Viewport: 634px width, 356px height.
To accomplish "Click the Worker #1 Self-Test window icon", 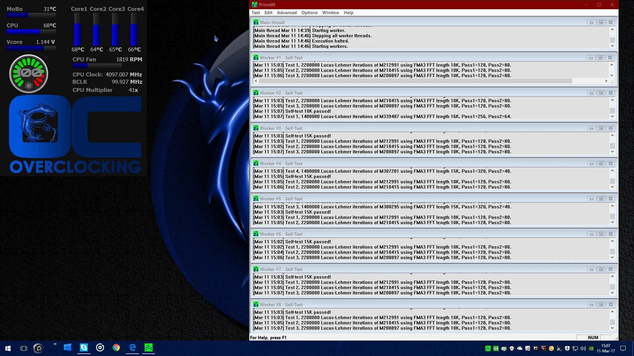I will click(x=256, y=58).
